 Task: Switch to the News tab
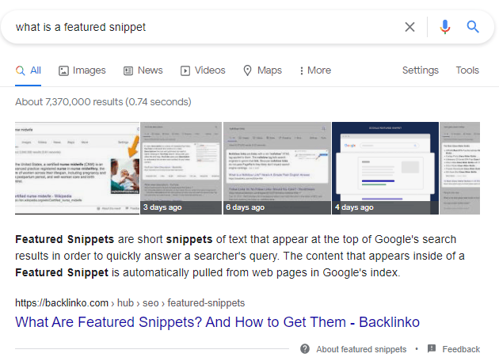tap(143, 70)
